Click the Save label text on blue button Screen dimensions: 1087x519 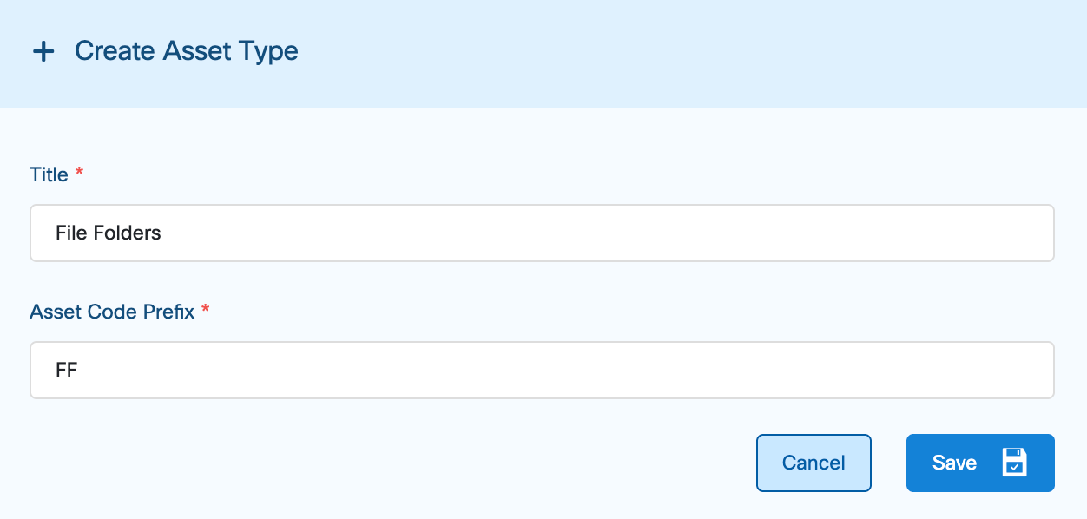[954, 463]
